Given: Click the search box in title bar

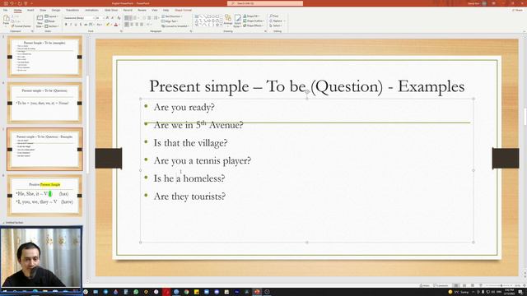Looking at the screenshot, I should click(x=265, y=3).
